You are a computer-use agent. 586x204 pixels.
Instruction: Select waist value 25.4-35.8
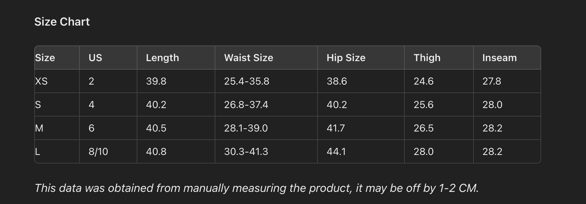247,81
